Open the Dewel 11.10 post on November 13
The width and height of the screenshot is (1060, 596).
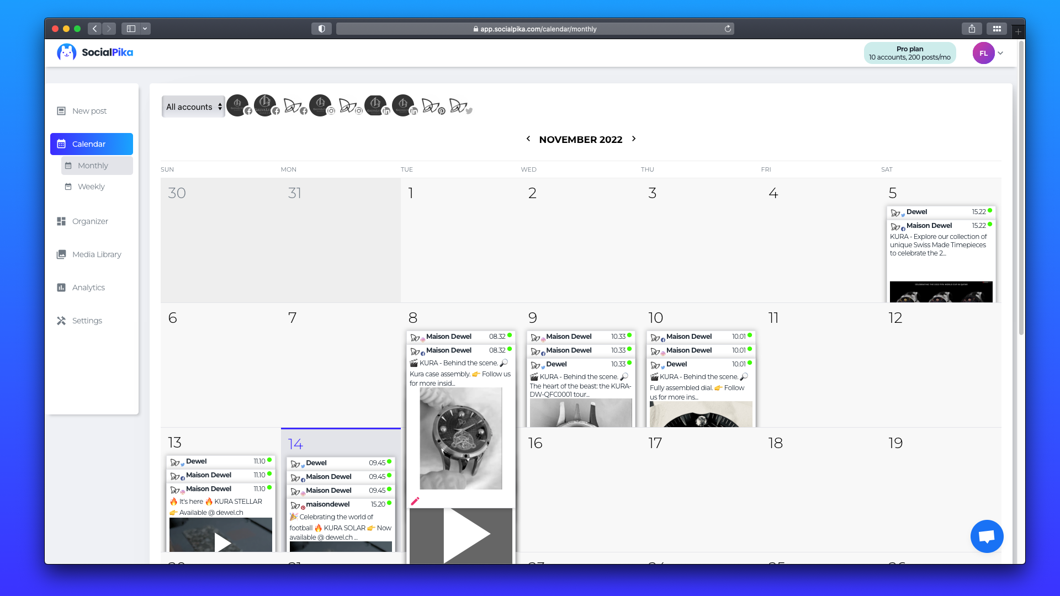click(221, 461)
